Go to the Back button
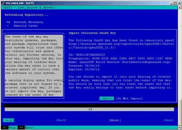 [61, 120]
